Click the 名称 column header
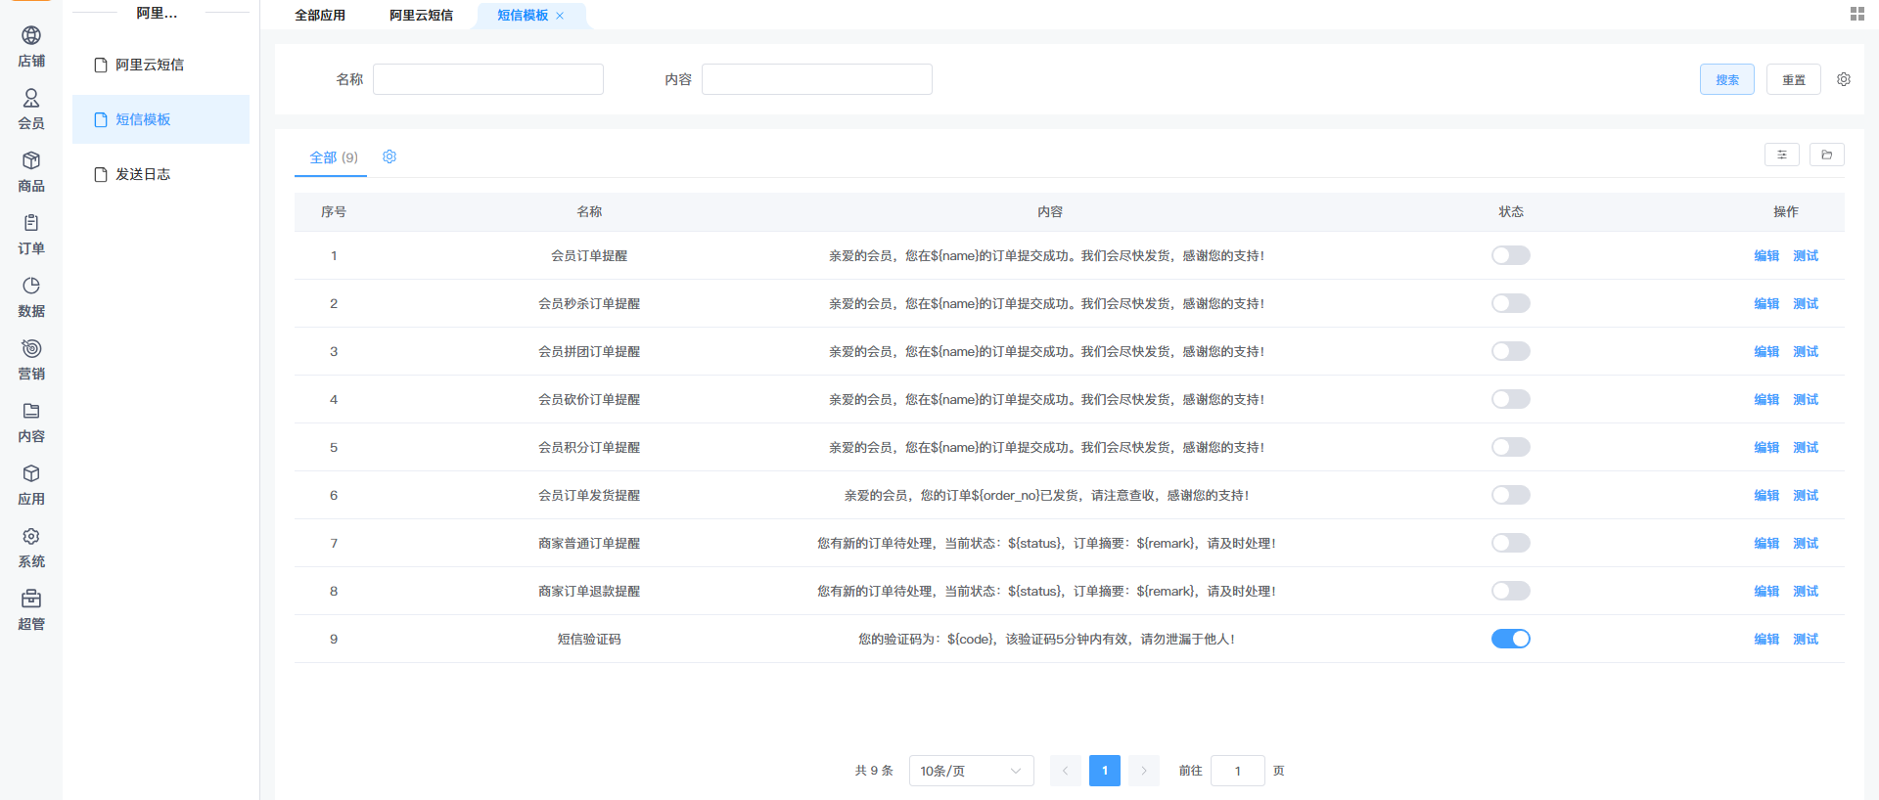 [x=589, y=211]
